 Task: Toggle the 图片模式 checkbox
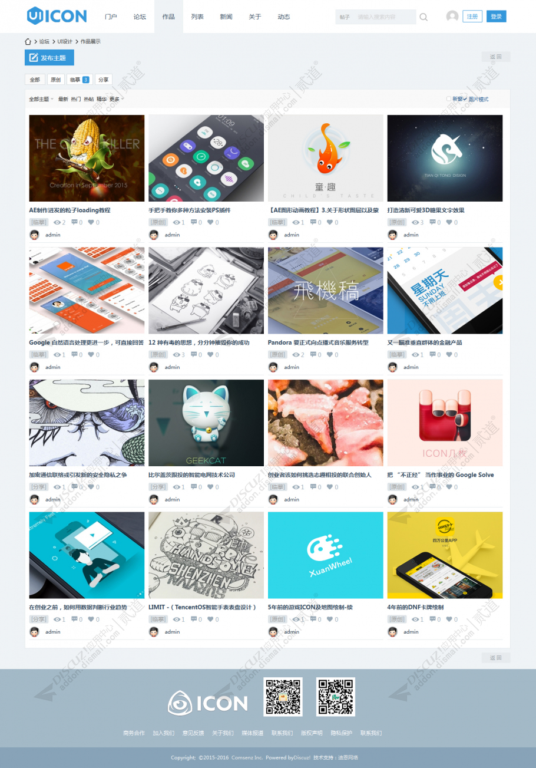coord(465,99)
